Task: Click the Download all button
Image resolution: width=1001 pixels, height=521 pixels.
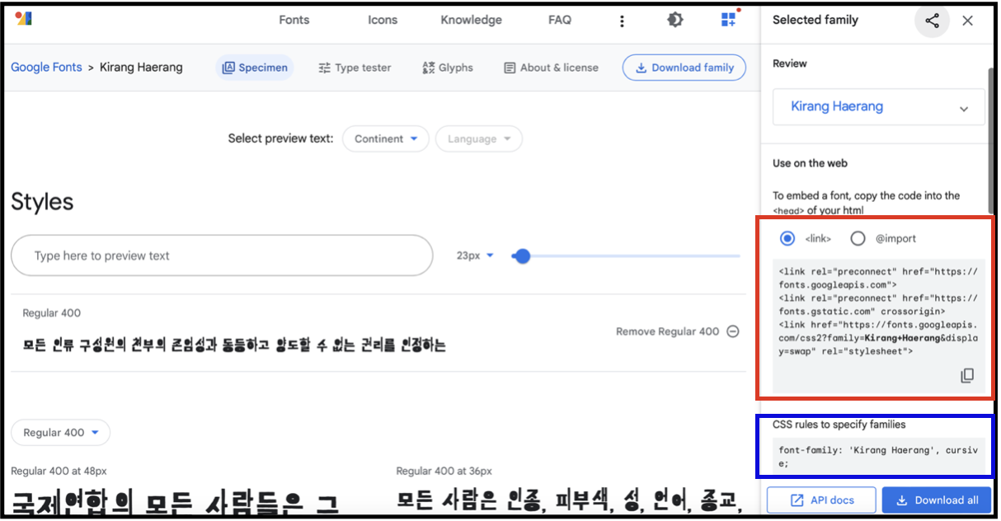Action: click(937, 500)
